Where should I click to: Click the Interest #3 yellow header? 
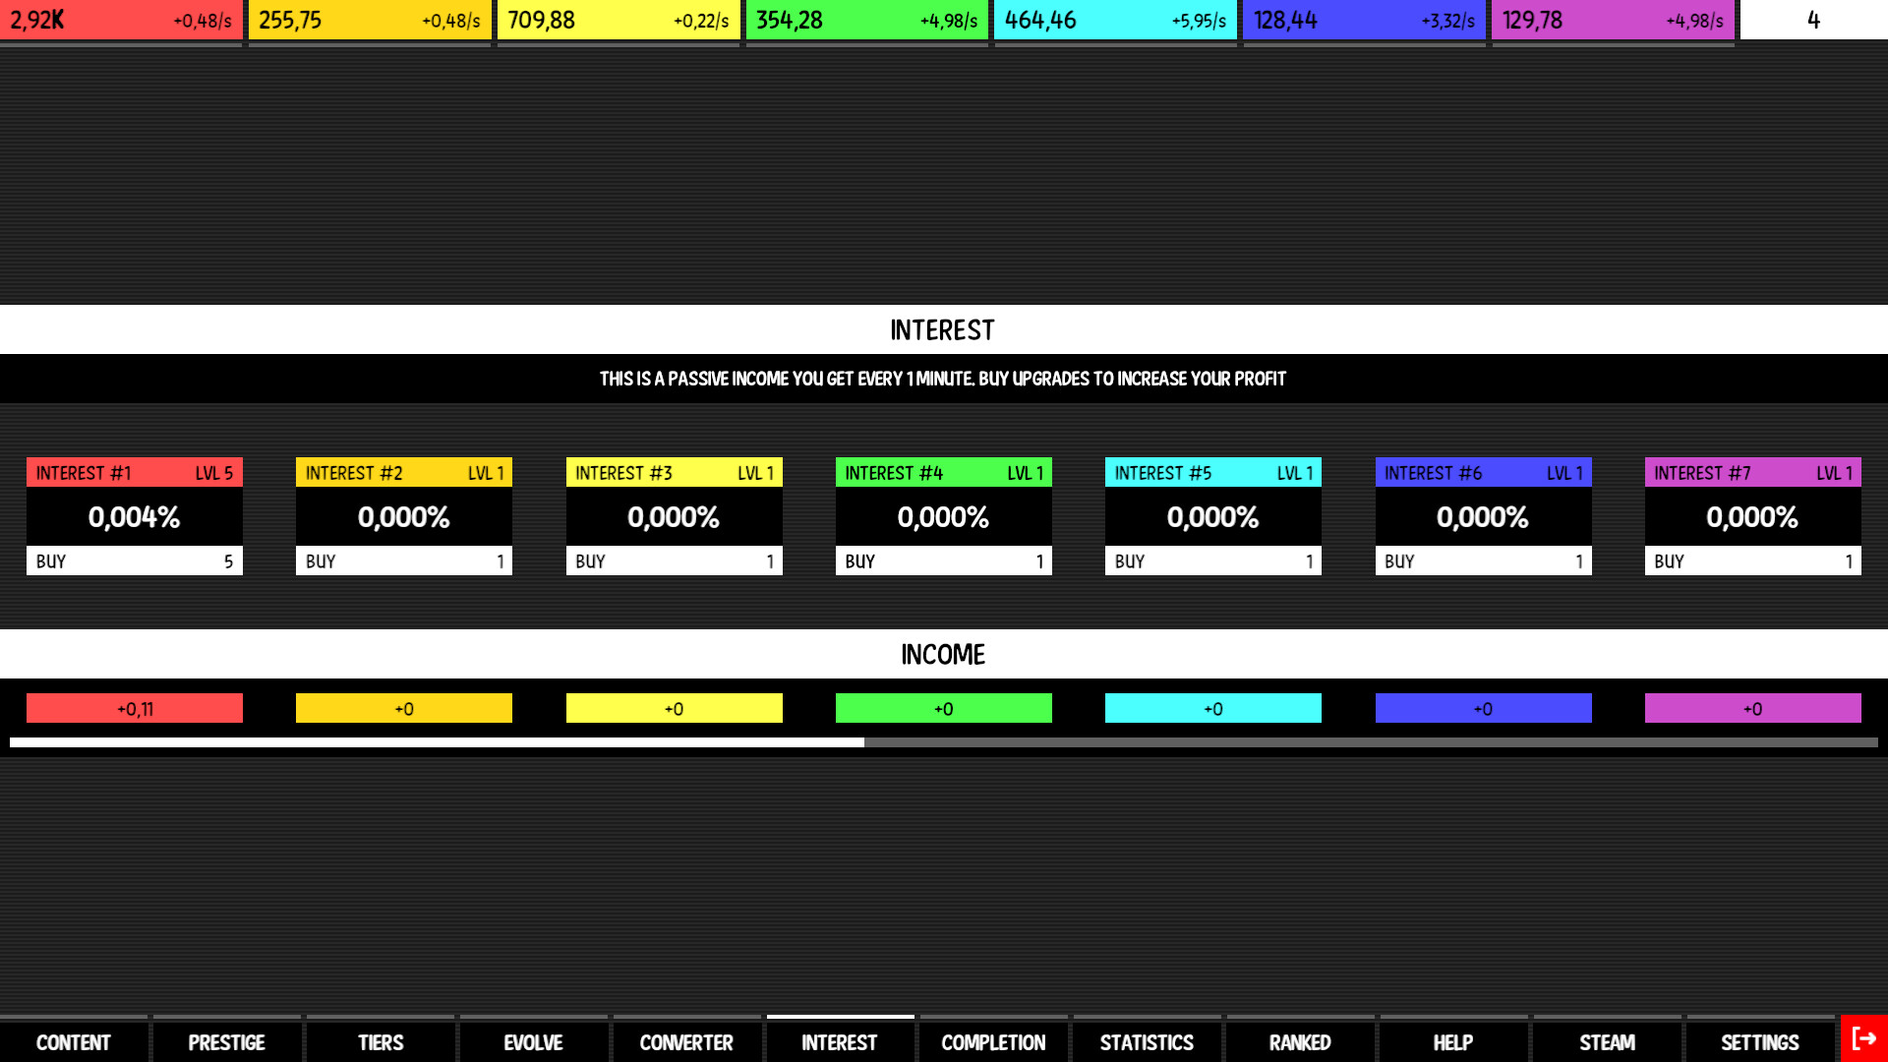tap(675, 472)
